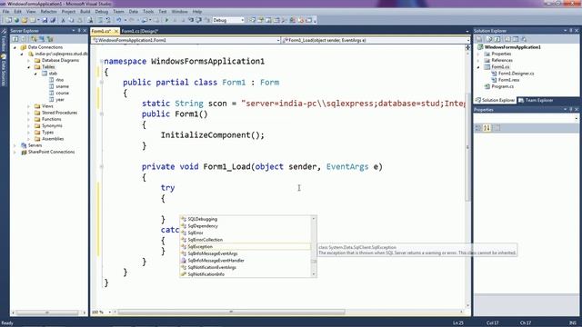The height and width of the screenshot is (327, 582).
Task: Collapse the Form1_Load method outlining region
Action: click(101, 167)
